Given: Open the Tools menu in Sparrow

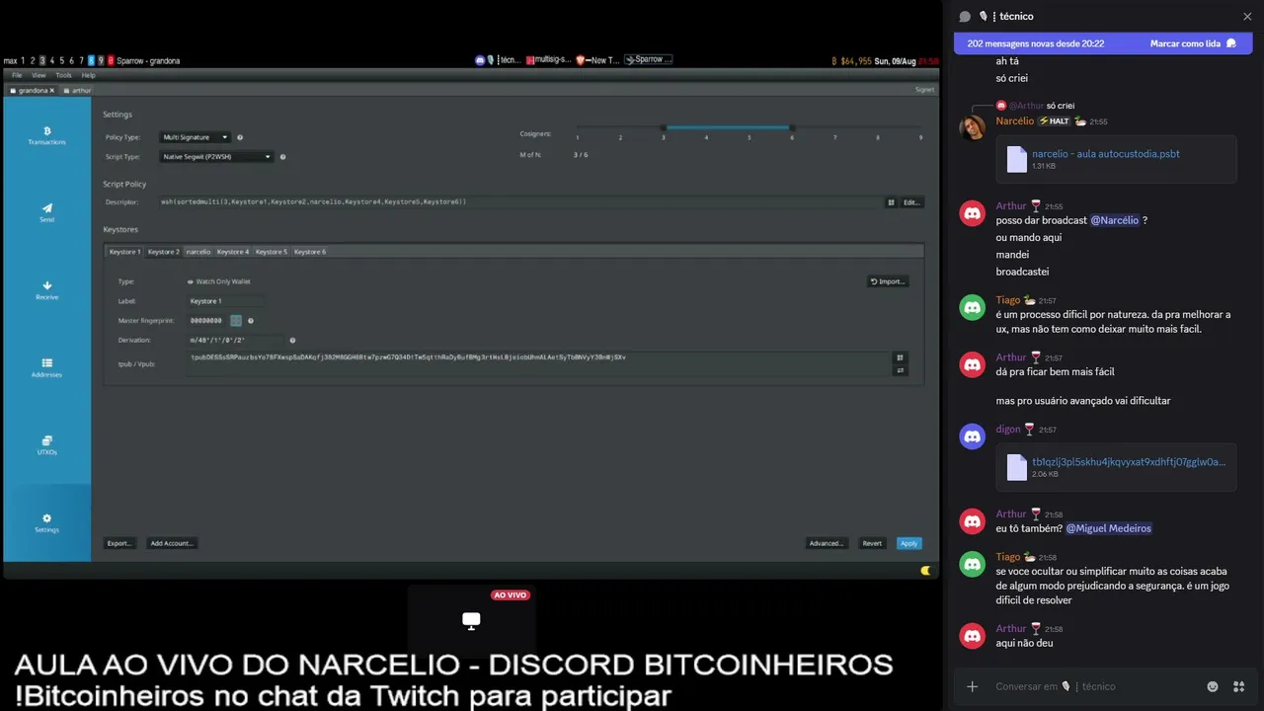Looking at the screenshot, I should point(63,75).
